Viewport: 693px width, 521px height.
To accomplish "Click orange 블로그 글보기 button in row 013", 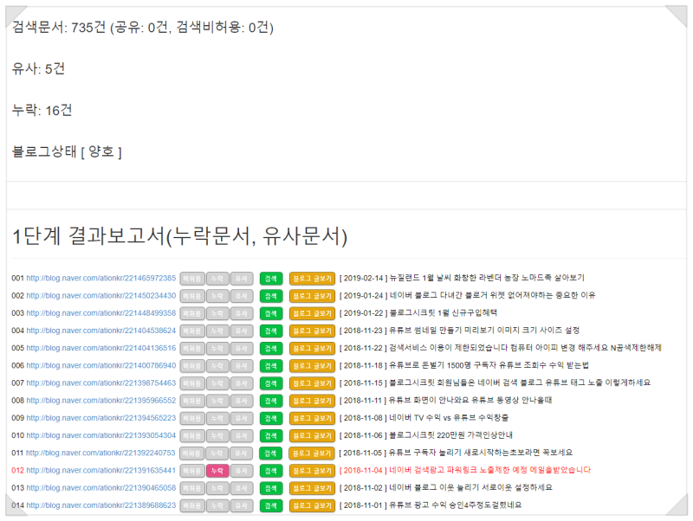I will click(x=312, y=488).
